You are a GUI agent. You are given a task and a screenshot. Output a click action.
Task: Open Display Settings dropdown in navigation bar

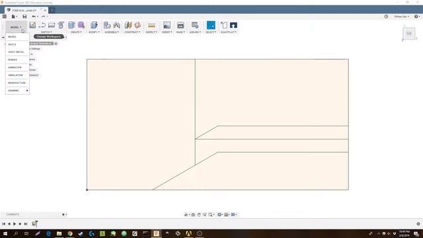220,214
